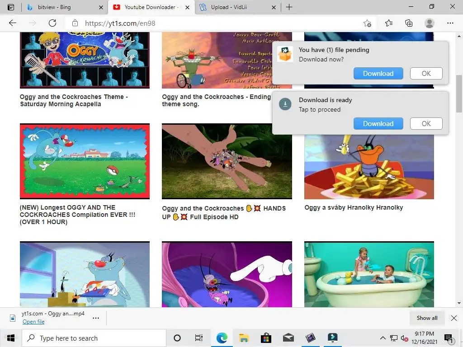The image size is (463, 347).
Task: Open the Oggy a sváby Hranolky thumbnail
Action: point(369,167)
